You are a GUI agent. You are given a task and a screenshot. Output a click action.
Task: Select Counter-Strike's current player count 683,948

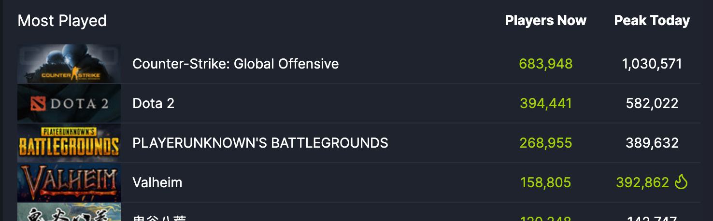(546, 64)
